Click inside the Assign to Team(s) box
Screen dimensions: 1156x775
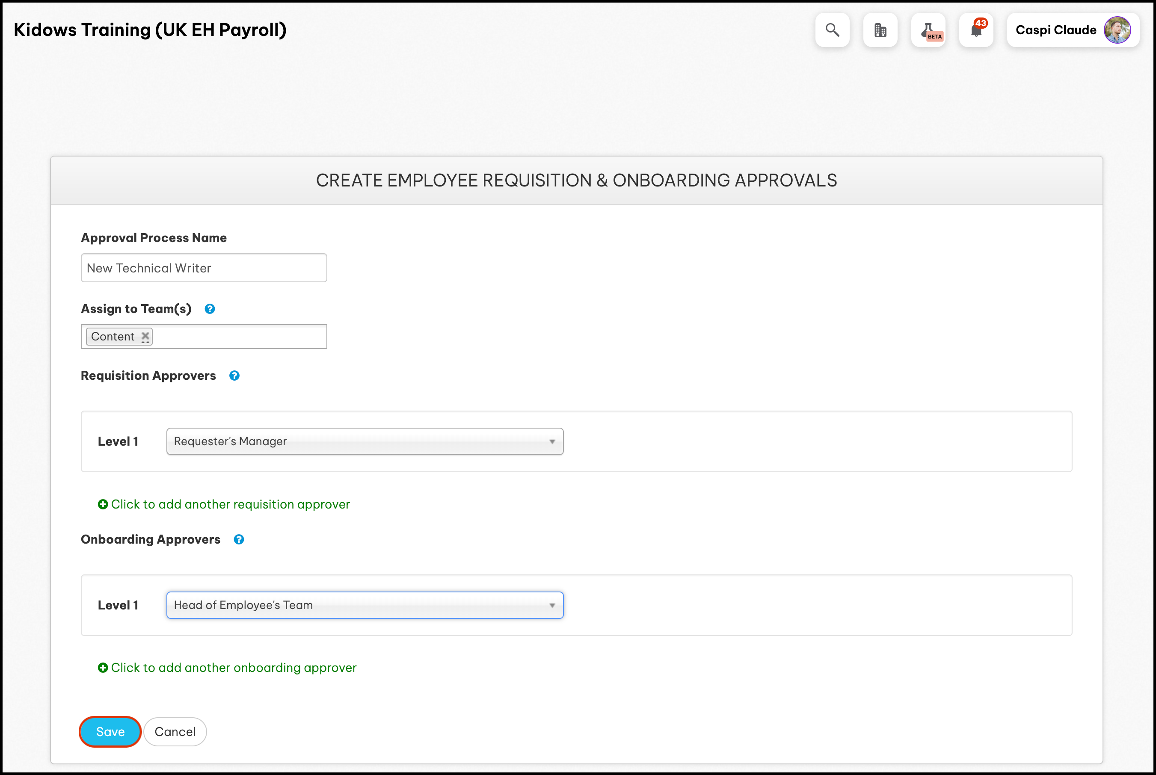[204, 337]
